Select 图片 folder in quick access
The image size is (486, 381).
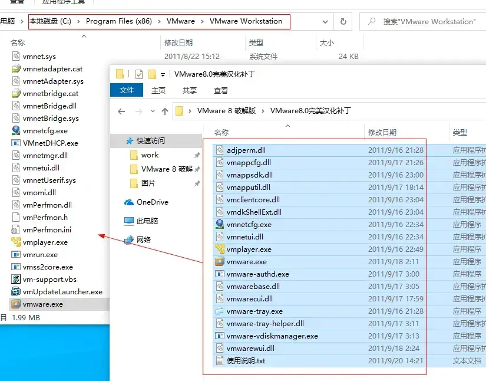click(148, 183)
